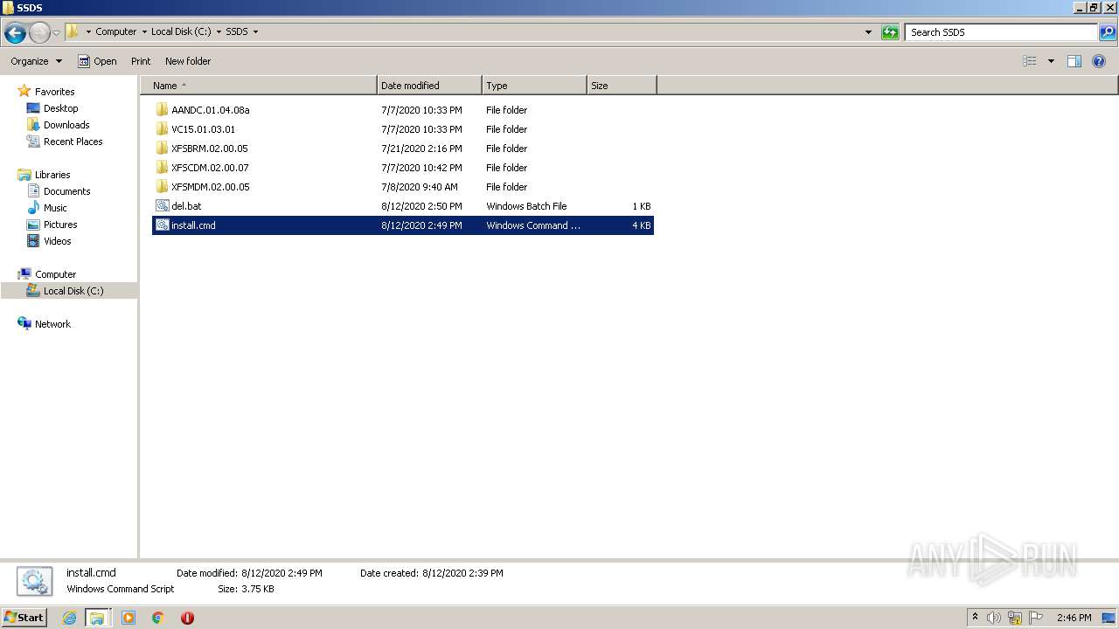Select the del.bat file icon

[x=162, y=206]
